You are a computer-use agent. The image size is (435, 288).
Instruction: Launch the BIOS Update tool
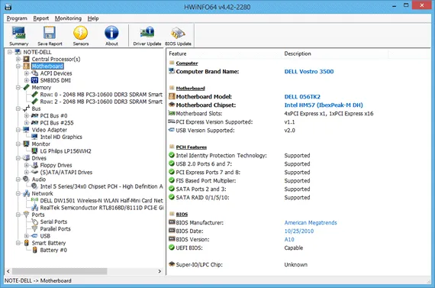coord(178,36)
